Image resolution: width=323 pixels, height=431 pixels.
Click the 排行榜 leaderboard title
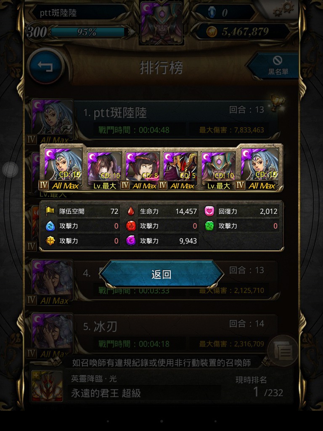click(161, 67)
